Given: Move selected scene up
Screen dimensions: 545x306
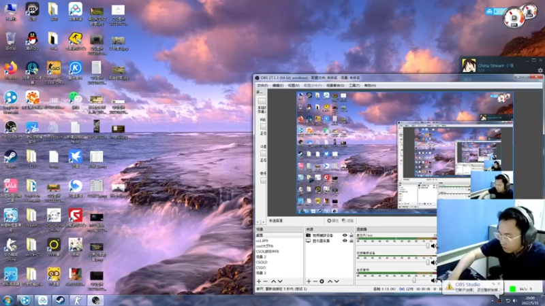Looking at the screenshot, I should click(x=274, y=282).
